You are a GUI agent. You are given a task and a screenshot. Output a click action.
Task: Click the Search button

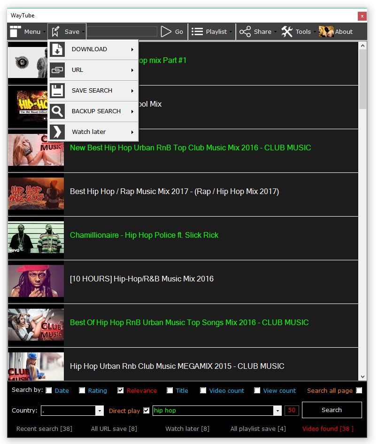pos(332,410)
